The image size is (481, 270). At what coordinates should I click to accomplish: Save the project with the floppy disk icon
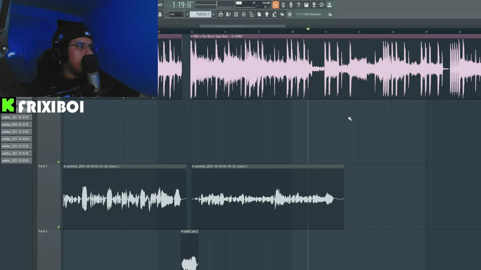coord(306,5)
